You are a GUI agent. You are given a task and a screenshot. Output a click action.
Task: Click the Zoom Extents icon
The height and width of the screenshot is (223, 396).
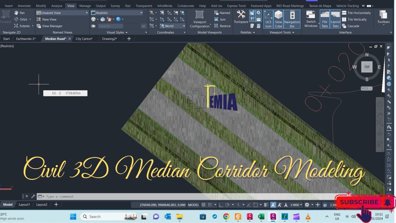(x=16, y=26)
